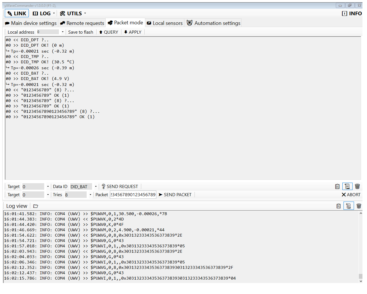Select history line "DID_DPT OK! (0 m)"
Viewport: 367px width, 294px height.
point(35,45)
